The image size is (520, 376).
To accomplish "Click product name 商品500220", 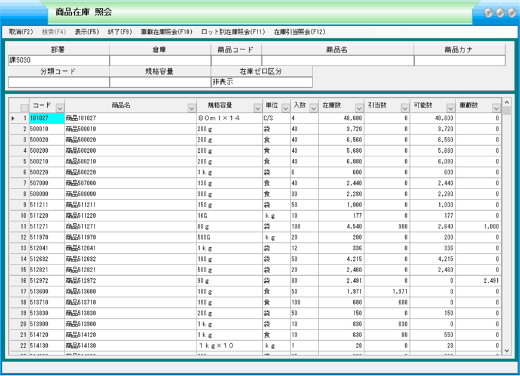I will pos(81,172).
